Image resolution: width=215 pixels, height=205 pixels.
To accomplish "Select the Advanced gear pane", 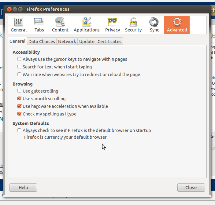I will click(x=177, y=25).
